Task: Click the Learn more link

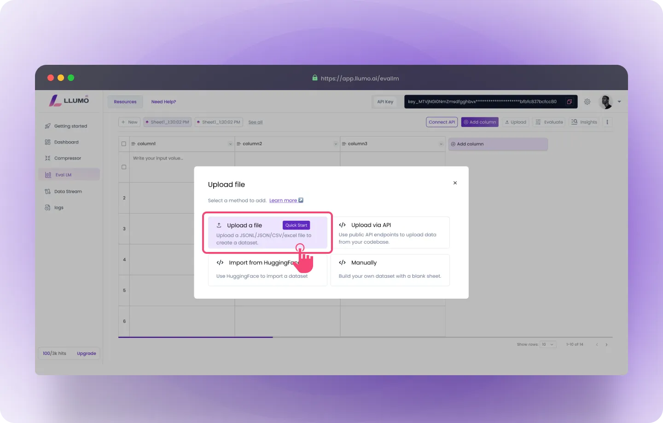Action: 286,200
